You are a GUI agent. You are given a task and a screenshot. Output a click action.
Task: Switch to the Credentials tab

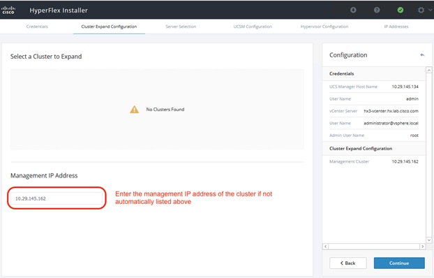(37, 27)
